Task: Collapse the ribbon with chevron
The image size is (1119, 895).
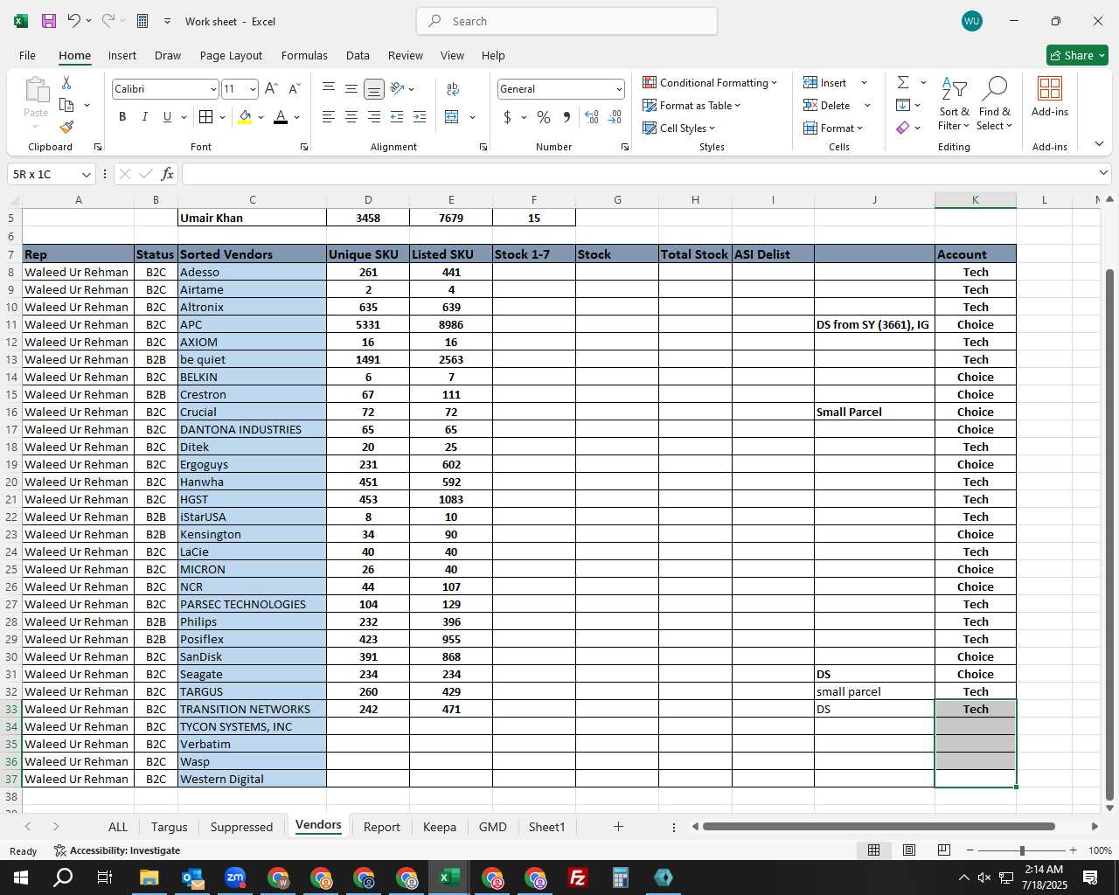Action: point(1099,143)
